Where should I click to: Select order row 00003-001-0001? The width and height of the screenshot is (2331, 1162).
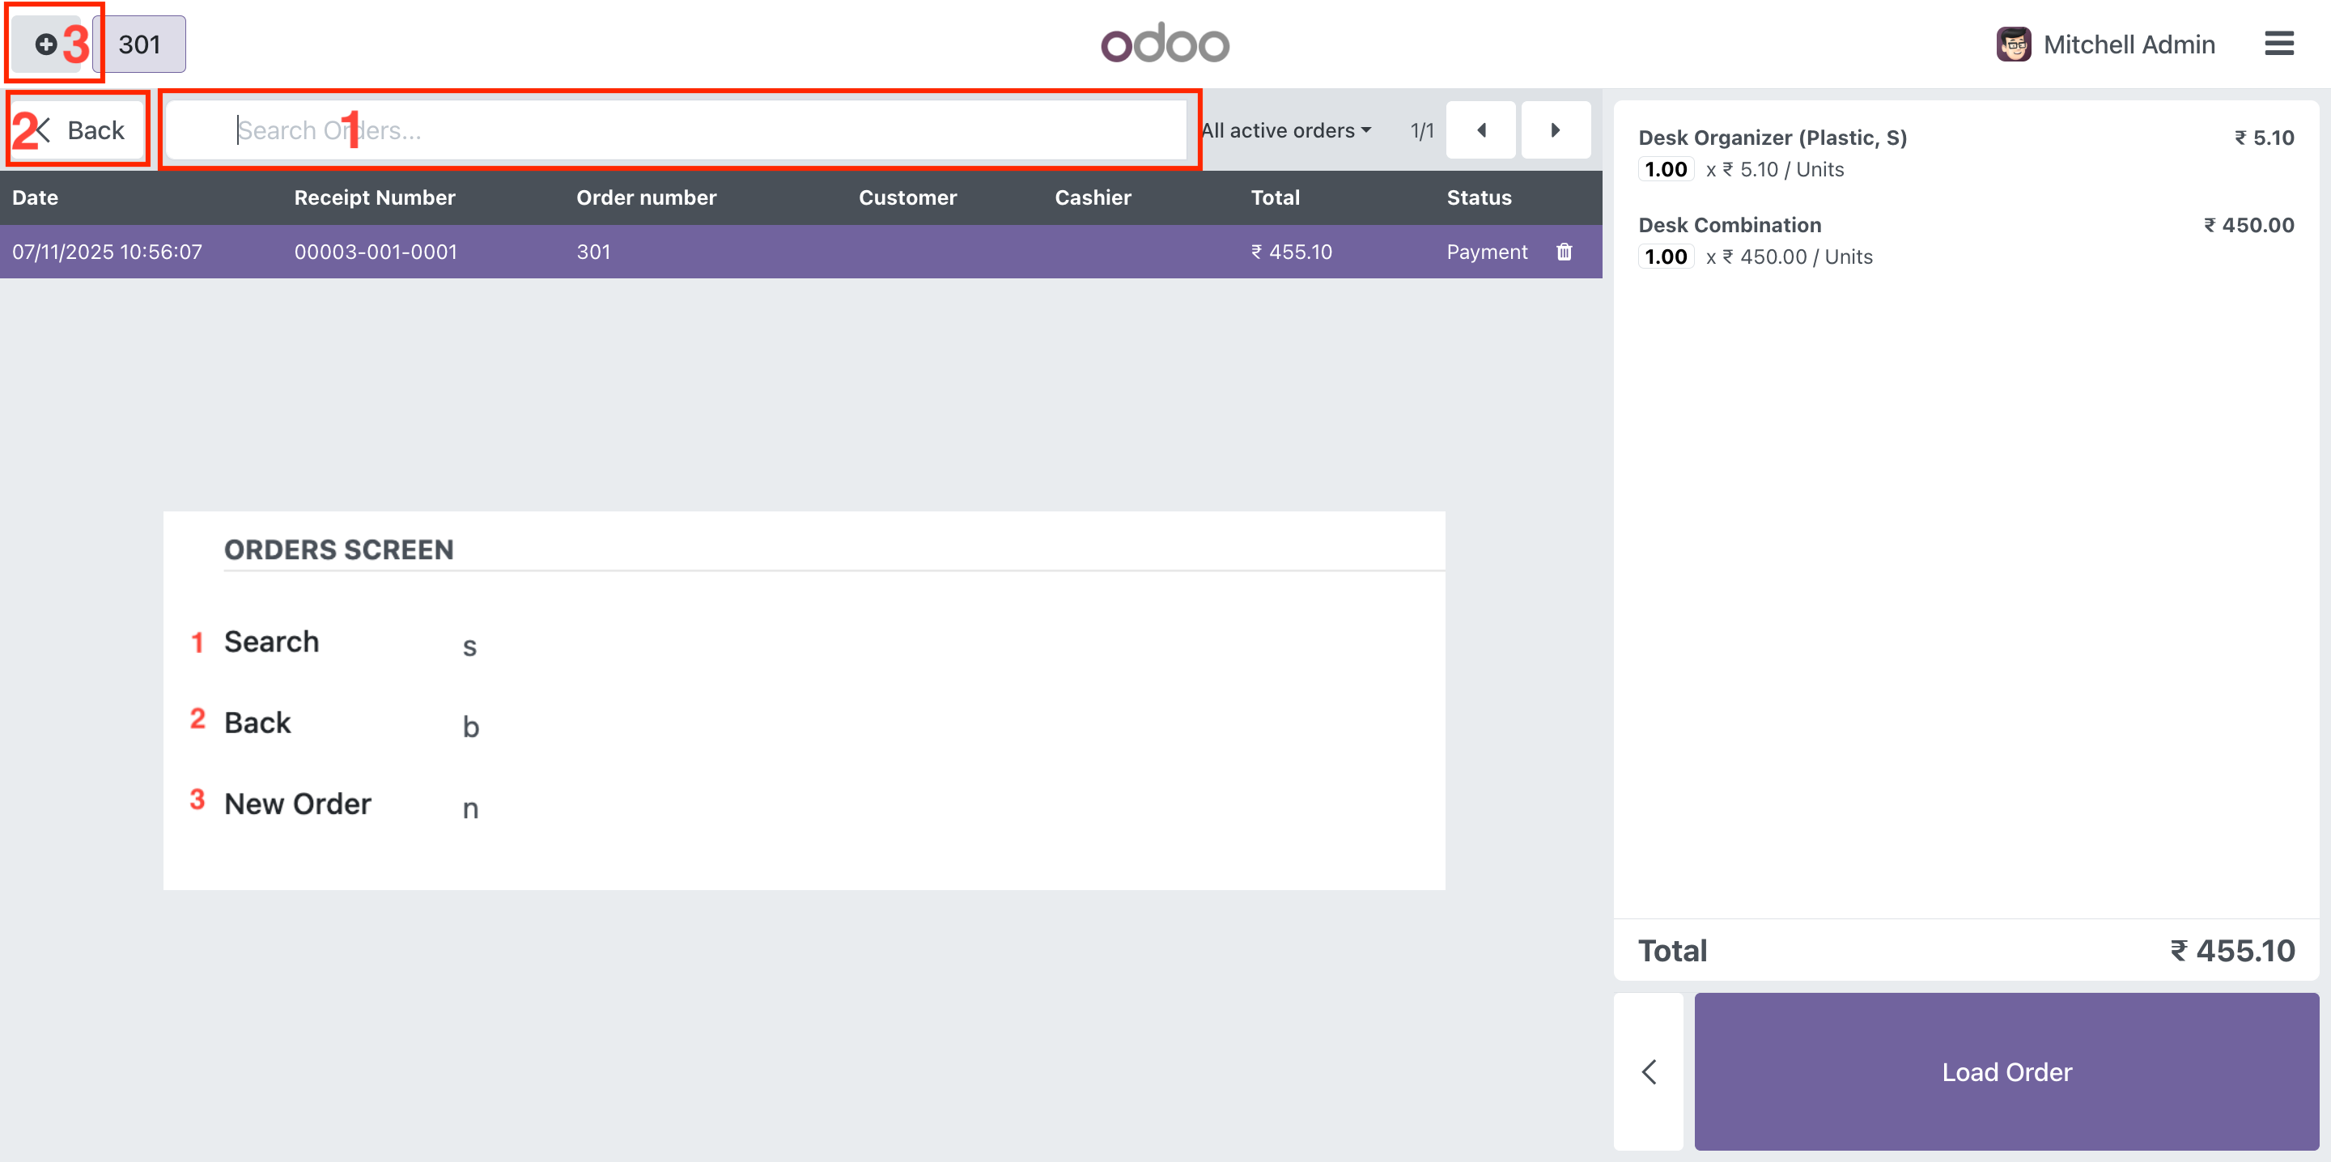pos(376,252)
